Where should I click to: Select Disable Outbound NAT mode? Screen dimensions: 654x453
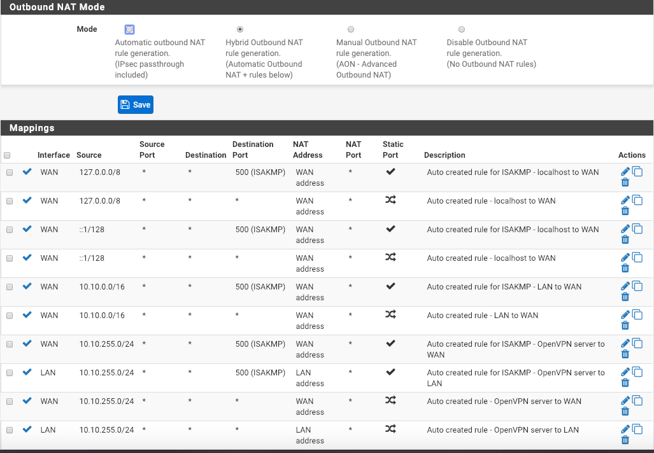pos(462,29)
